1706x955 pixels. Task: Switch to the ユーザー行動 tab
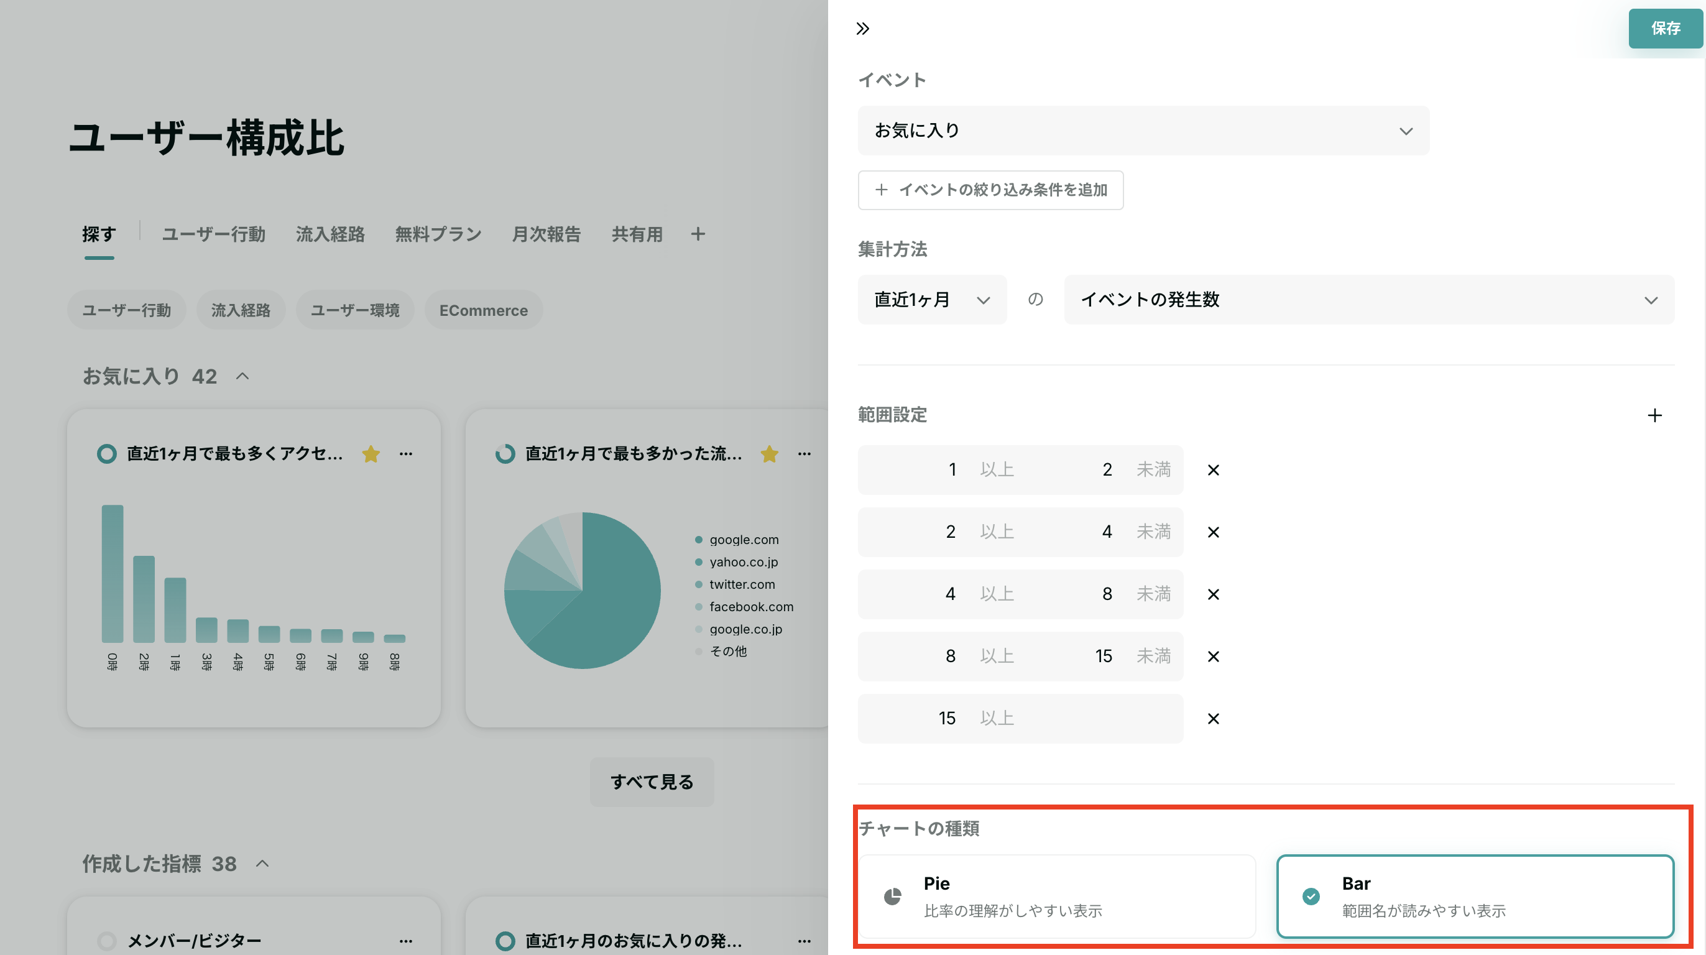[213, 234]
